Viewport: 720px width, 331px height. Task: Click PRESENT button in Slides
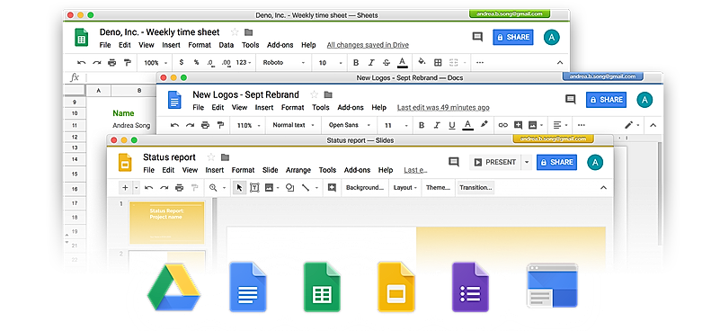click(x=495, y=162)
